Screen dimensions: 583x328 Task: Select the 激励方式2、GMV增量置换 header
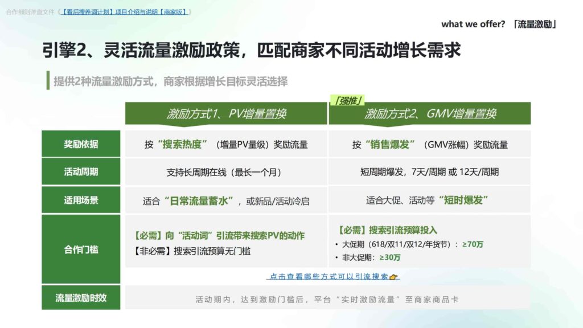[x=430, y=116]
